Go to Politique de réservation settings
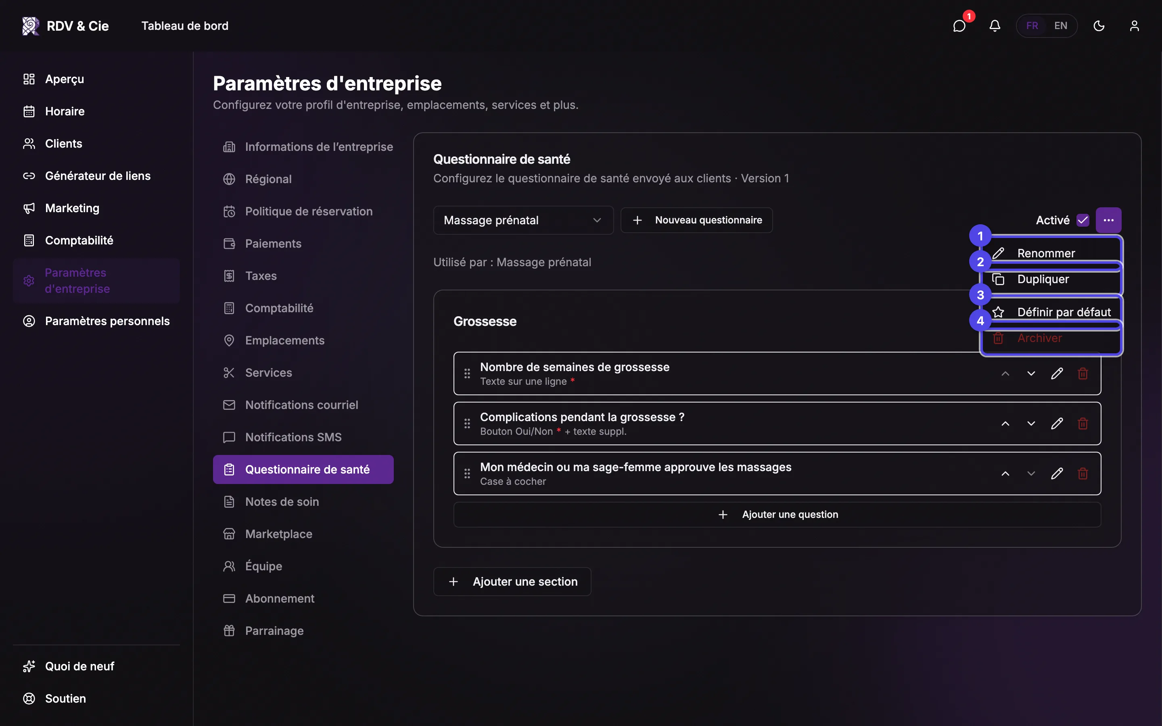The width and height of the screenshot is (1162, 726). [x=303, y=211]
